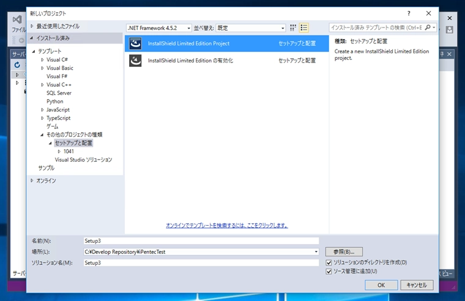Open the search options dropdown arrow
The width and height of the screenshot is (465, 301).
tap(434, 28)
